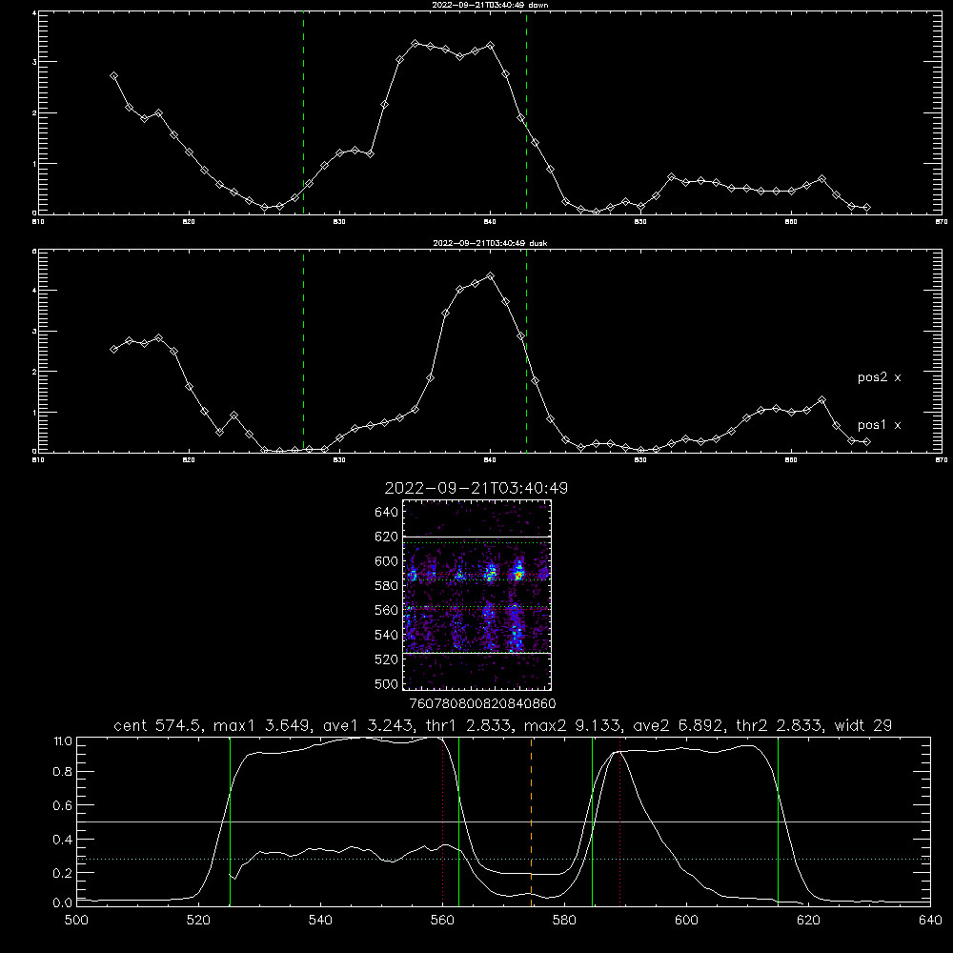Click the last diamond marker of the dusk curve
This screenshot has width=953, height=953.
(866, 442)
